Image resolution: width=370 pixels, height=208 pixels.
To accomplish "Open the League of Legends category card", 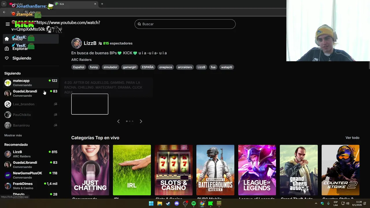I will click(257, 170).
